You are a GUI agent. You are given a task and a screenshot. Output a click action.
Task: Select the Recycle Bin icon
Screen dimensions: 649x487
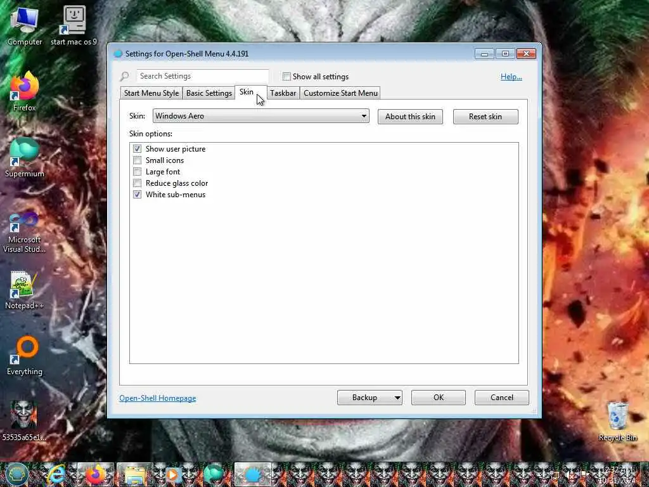pyautogui.click(x=617, y=420)
